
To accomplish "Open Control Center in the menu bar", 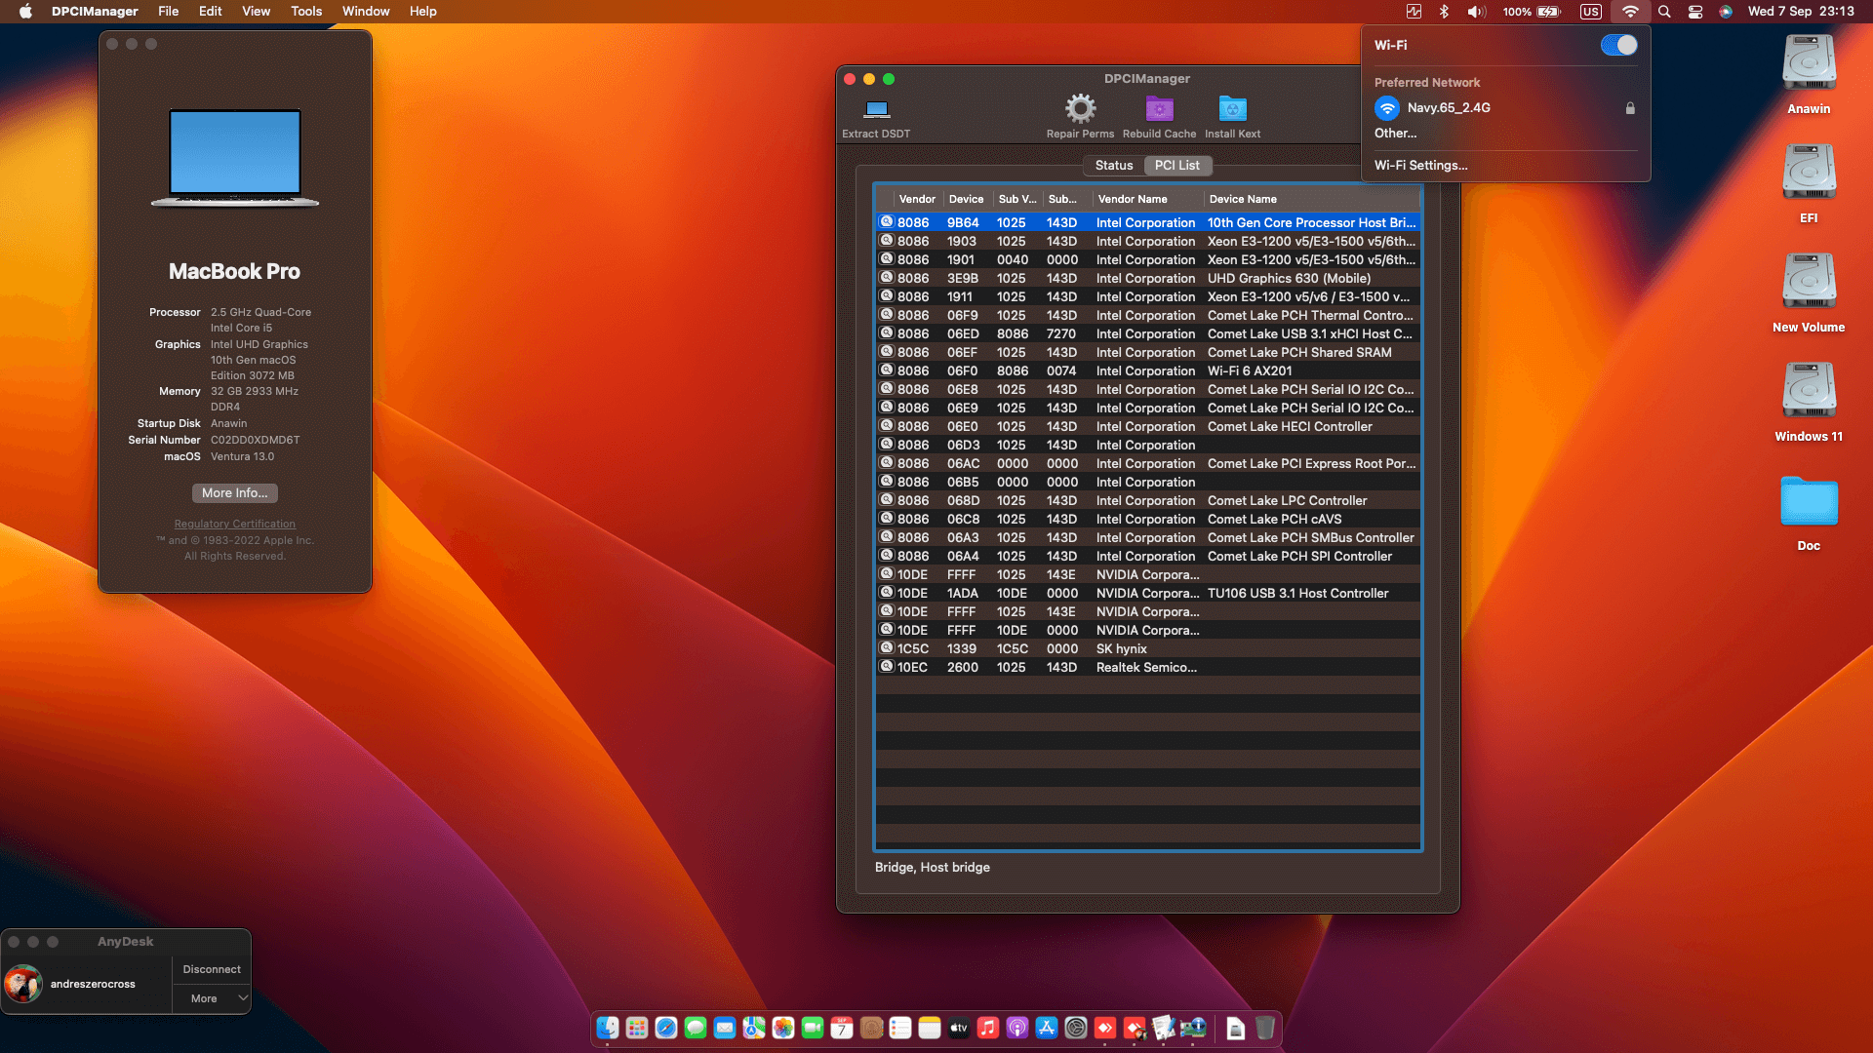I will pyautogui.click(x=1695, y=12).
